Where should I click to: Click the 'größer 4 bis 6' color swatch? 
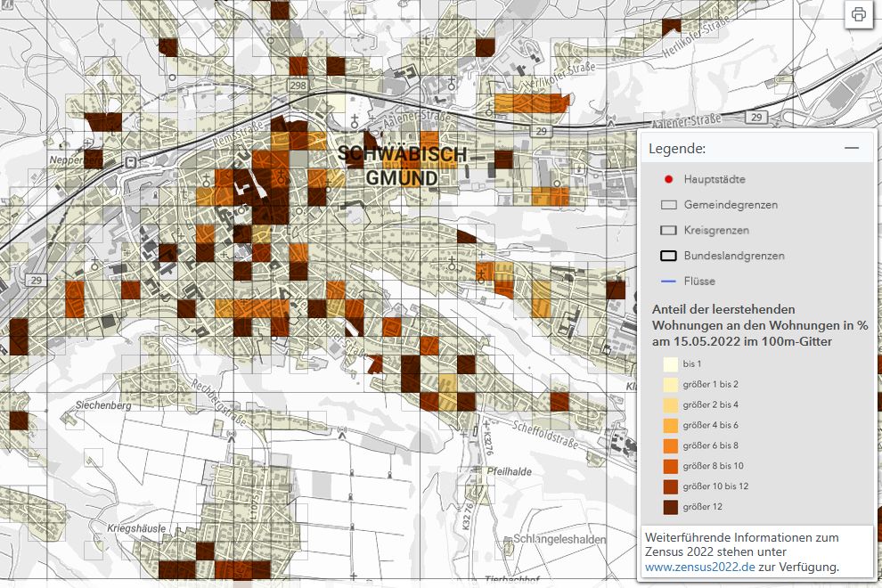pyautogui.click(x=668, y=425)
